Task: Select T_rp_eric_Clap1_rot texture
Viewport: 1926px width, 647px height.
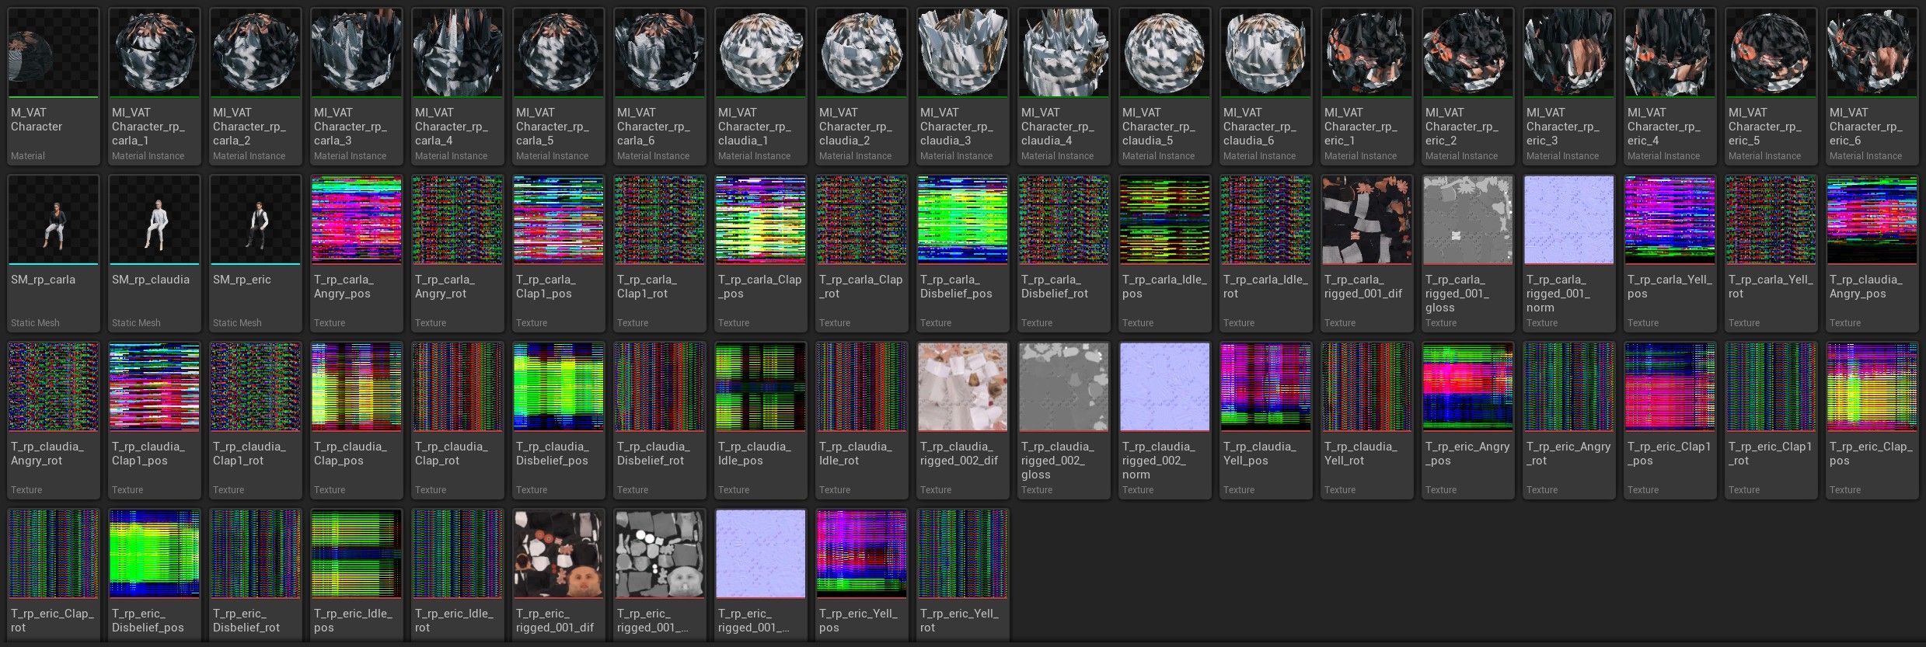Action: tap(1771, 420)
